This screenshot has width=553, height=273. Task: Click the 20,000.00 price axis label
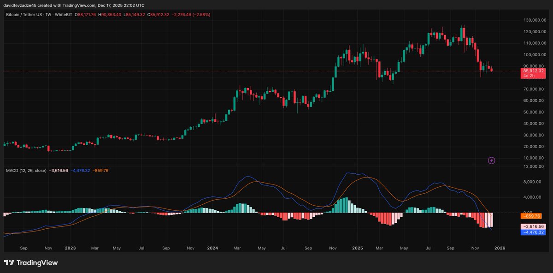[x=534, y=147]
